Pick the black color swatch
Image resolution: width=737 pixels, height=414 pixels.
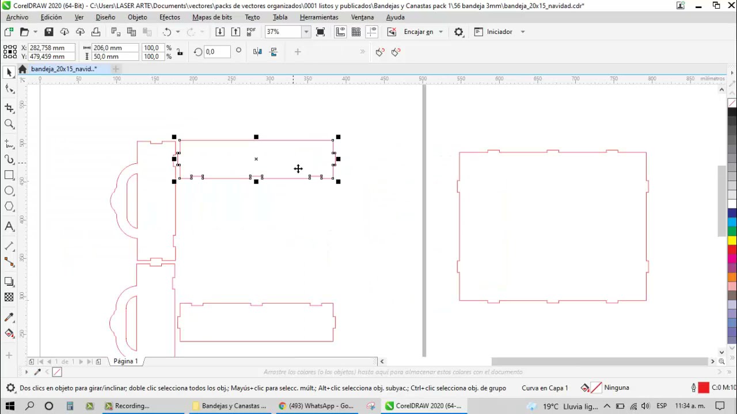[732, 113]
